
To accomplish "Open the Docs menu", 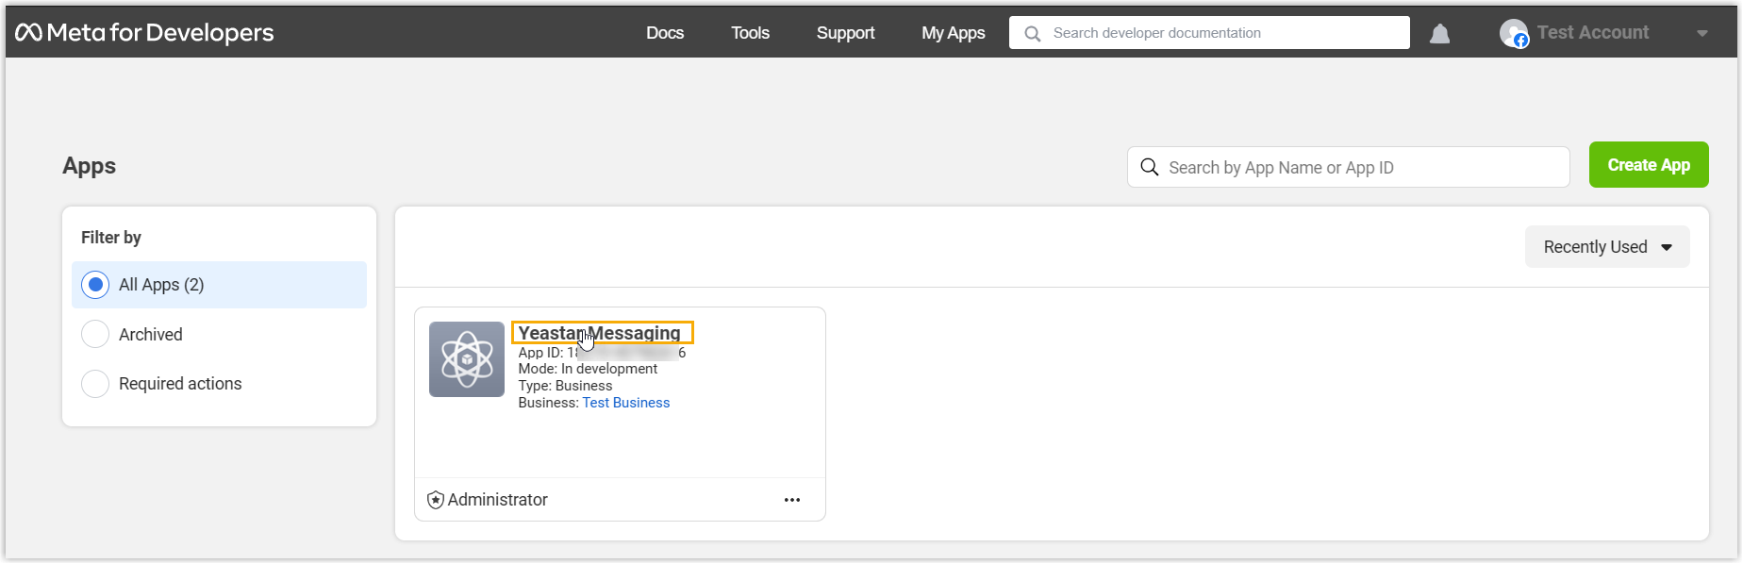I will click(x=665, y=33).
